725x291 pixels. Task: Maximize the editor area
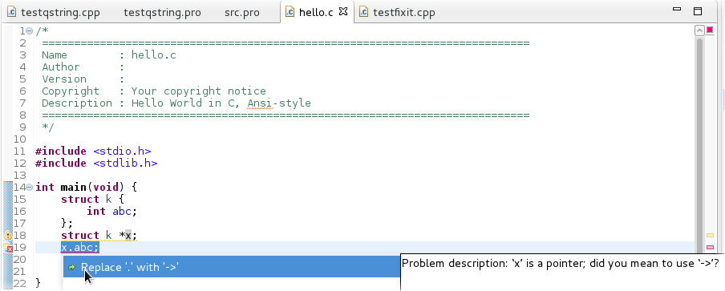698,11
